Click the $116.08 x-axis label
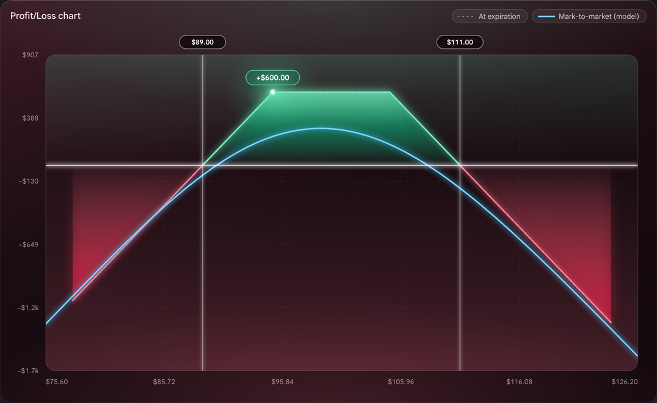 pos(519,382)
